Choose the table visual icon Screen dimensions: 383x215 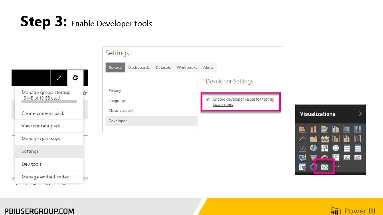click(347, 148)
